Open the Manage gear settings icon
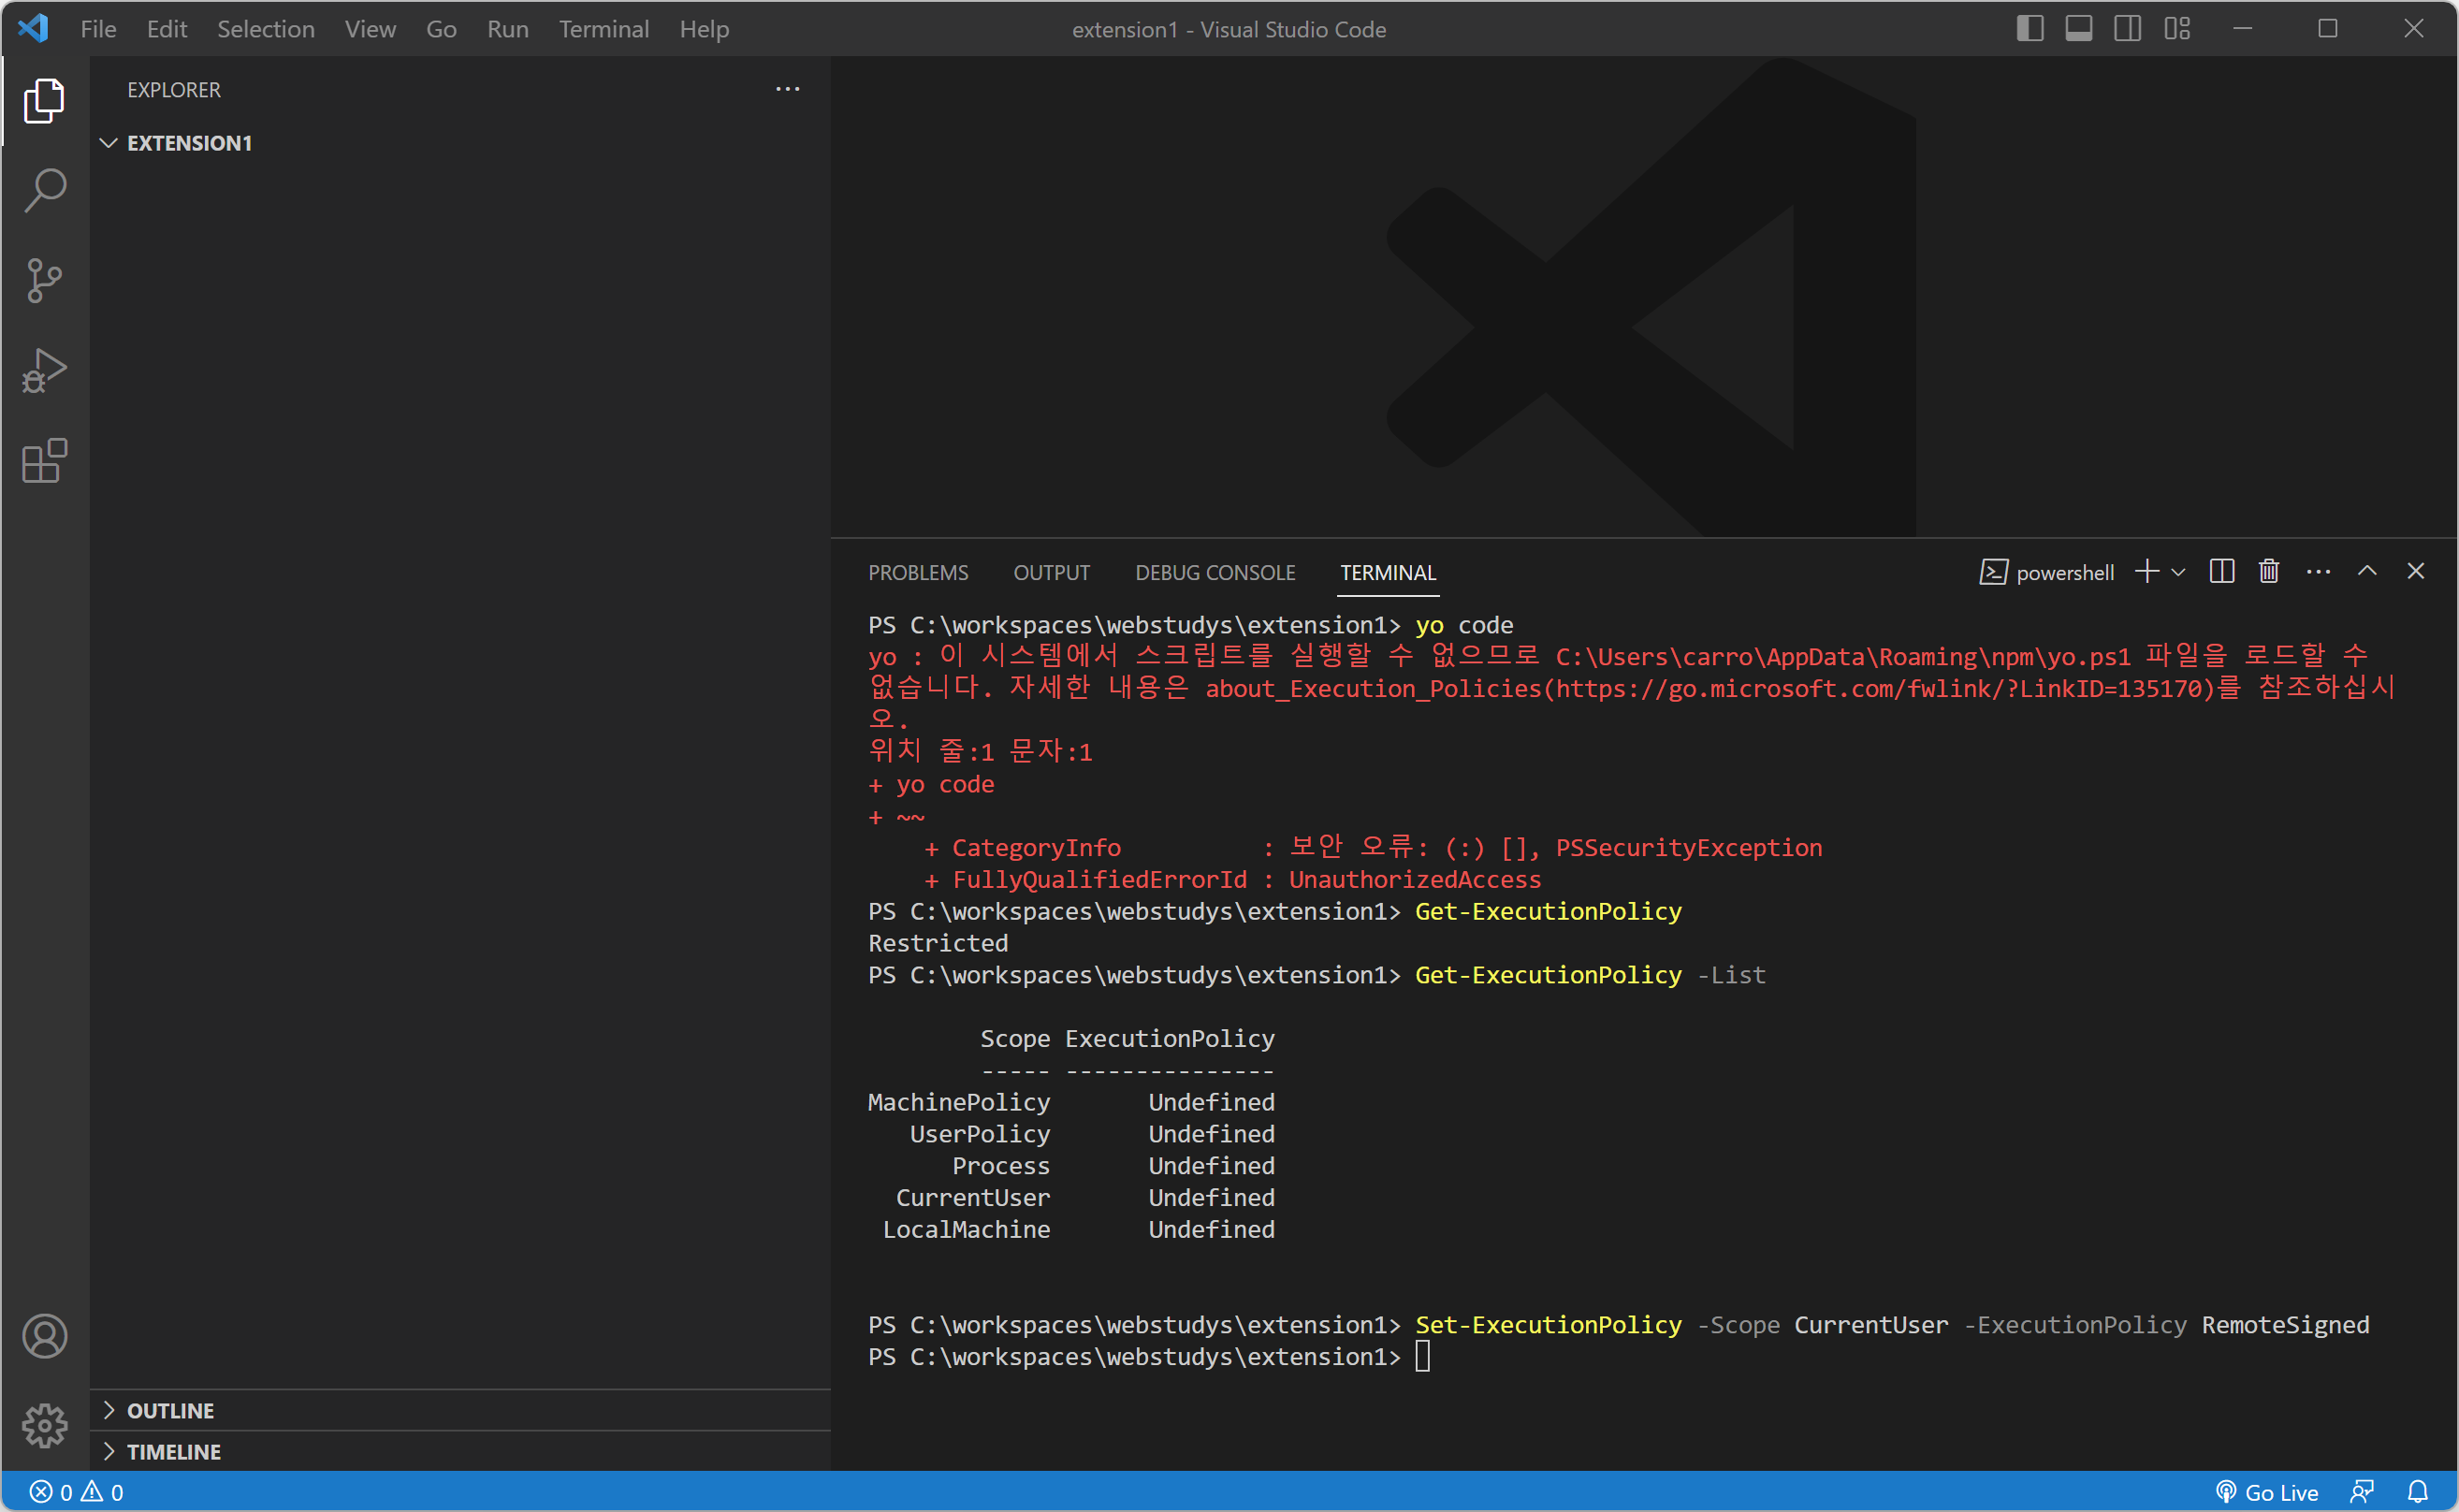Image resolution: width=2459 pixels, height=1512 pixels. click(x=44, y=1425)
